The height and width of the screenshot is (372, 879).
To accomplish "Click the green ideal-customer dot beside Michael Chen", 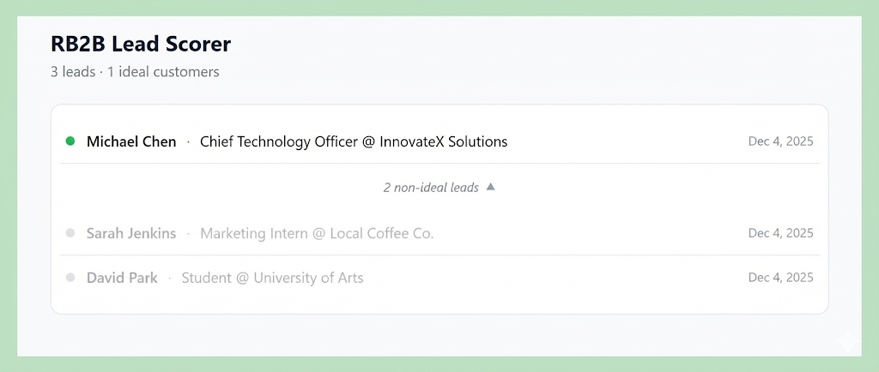I will (70, 141).
